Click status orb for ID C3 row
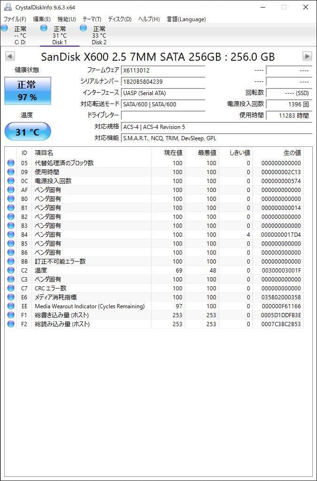Image resolution: width=317 pixels, height=481 pixels. (x=11, y=279)
